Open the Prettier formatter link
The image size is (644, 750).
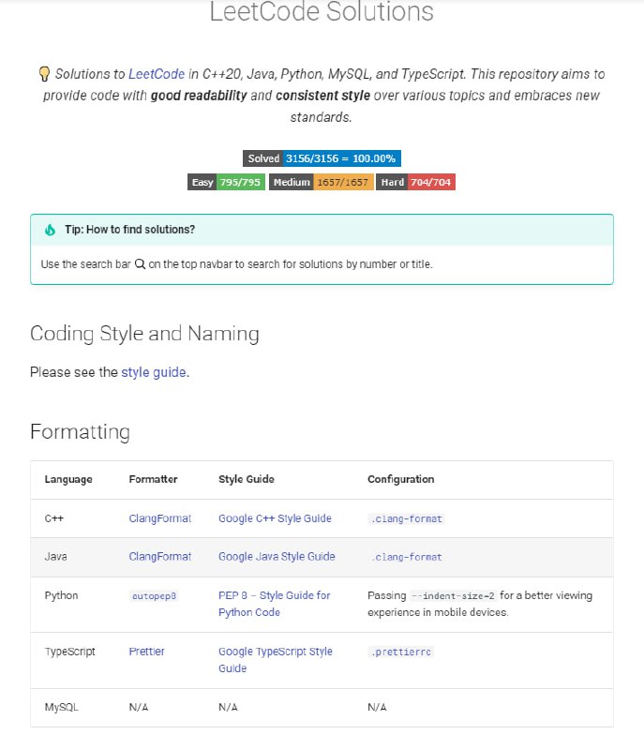tap(146, 652)
